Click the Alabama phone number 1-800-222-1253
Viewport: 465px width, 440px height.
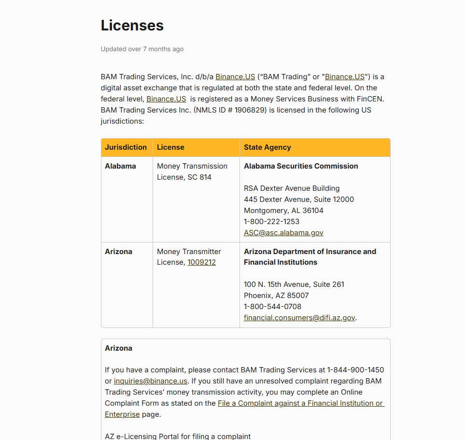pyautogui.click(x=271, y=222)
